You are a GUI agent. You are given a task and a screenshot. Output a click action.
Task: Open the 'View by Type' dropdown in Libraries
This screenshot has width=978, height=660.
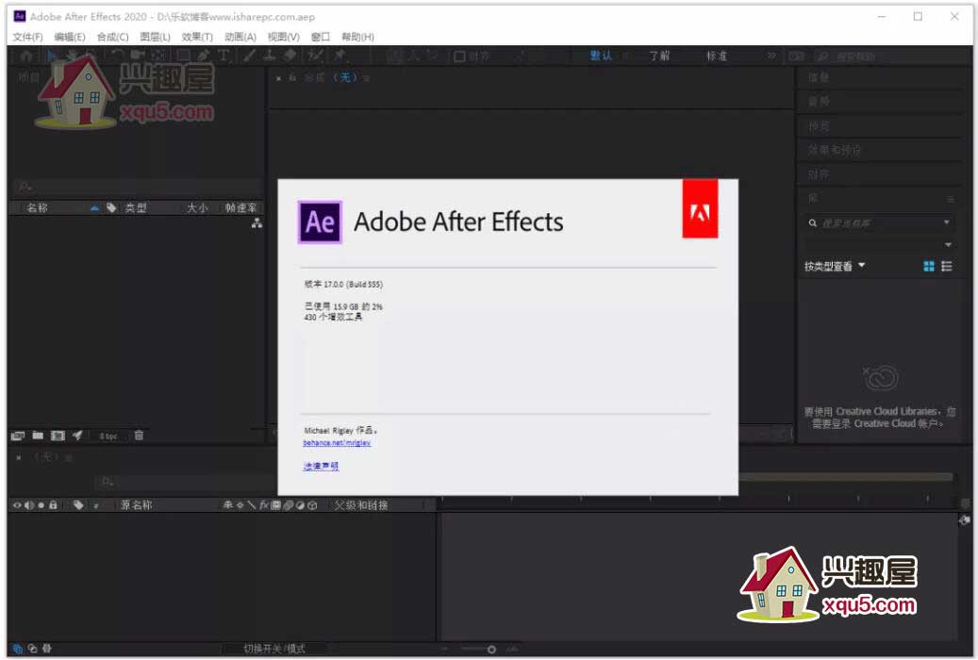coord(835,267)
